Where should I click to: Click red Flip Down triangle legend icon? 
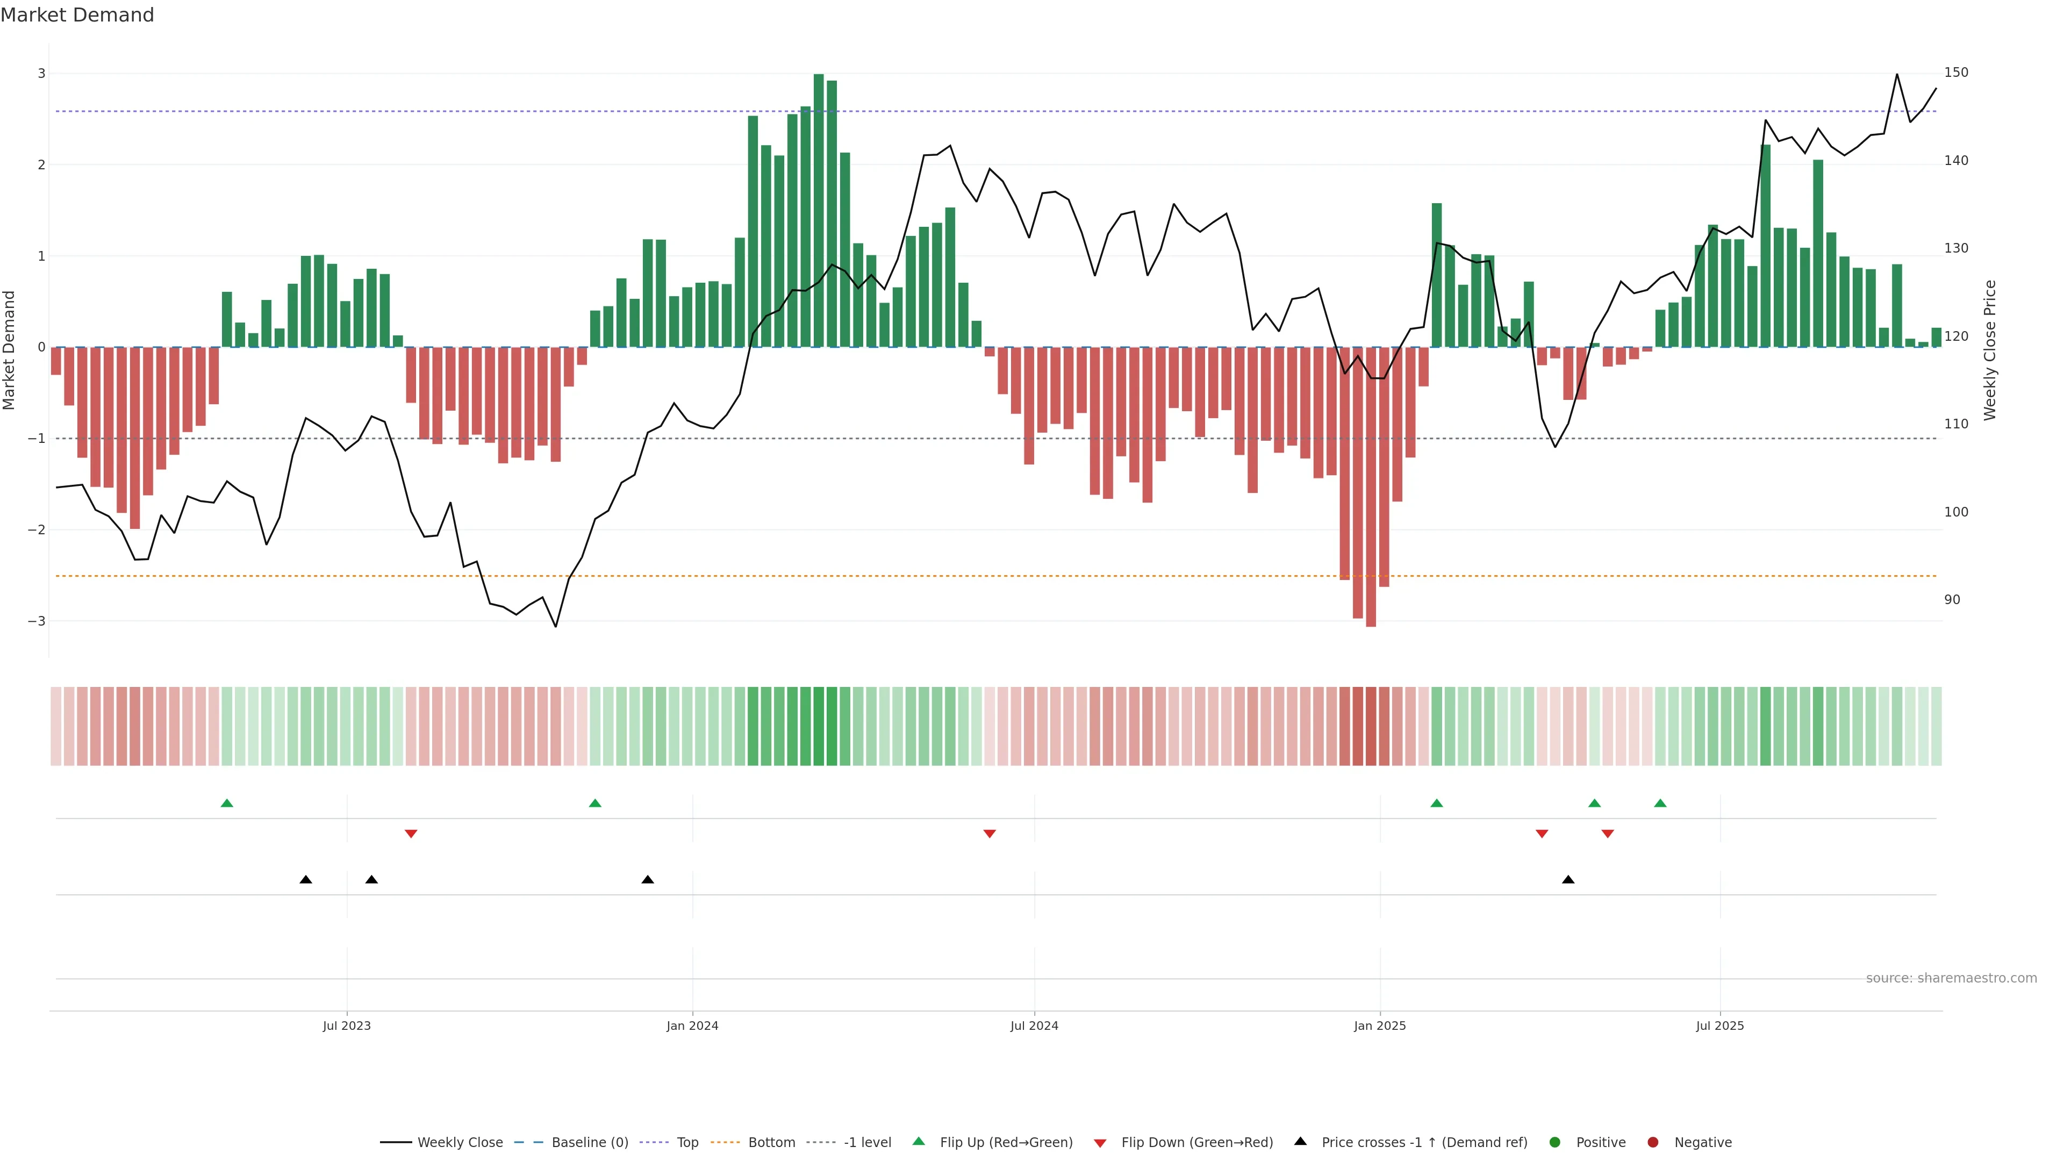click(1100, 1143)
